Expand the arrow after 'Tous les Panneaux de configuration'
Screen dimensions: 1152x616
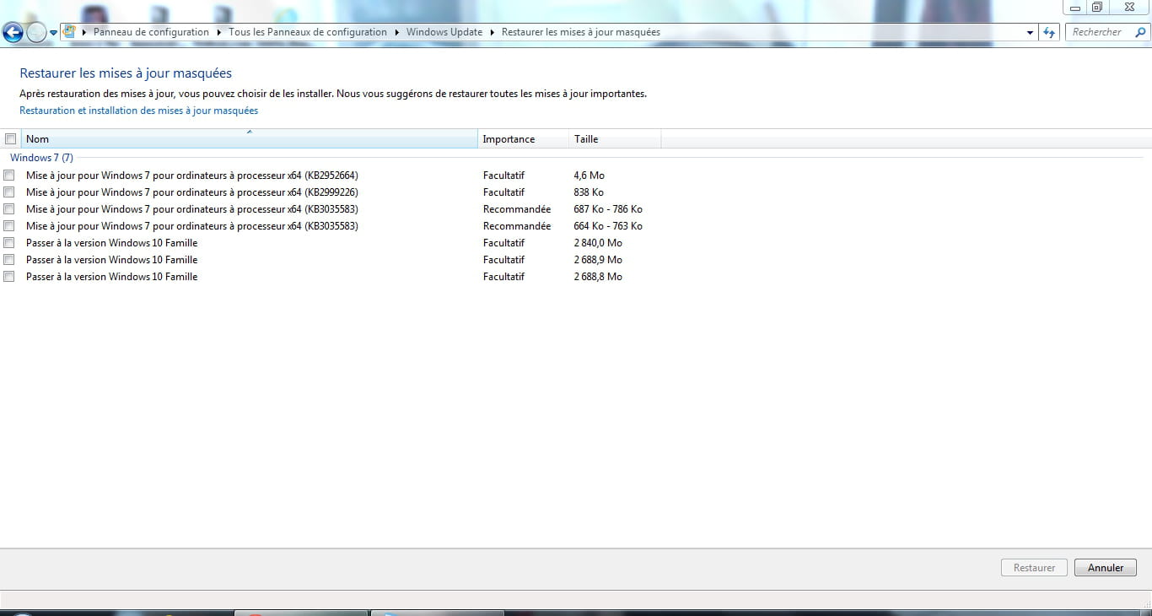pyautogui.click(x=396, y=32)
